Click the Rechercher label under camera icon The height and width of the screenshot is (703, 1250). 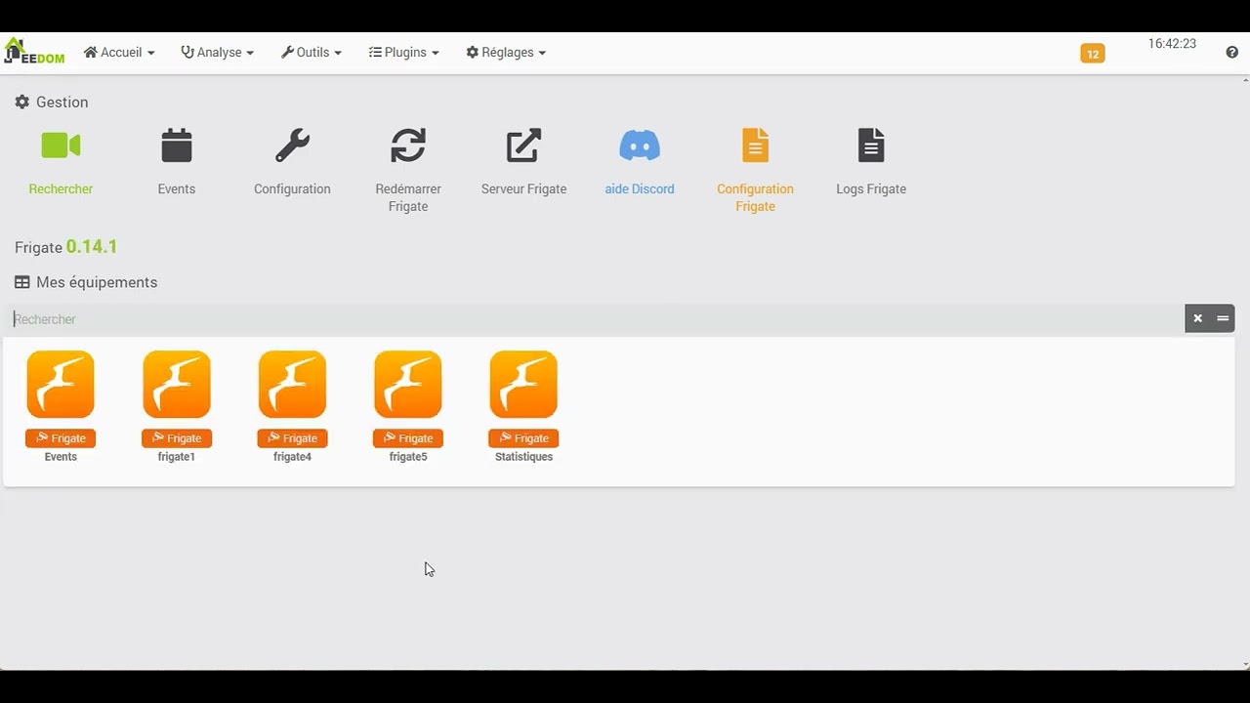(61, 189)
